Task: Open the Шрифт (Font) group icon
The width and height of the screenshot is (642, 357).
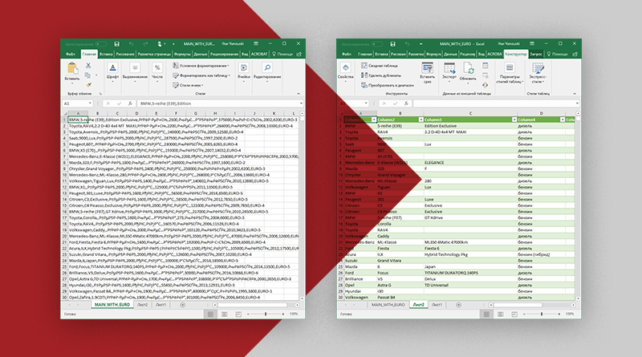Action: point(112,68)
